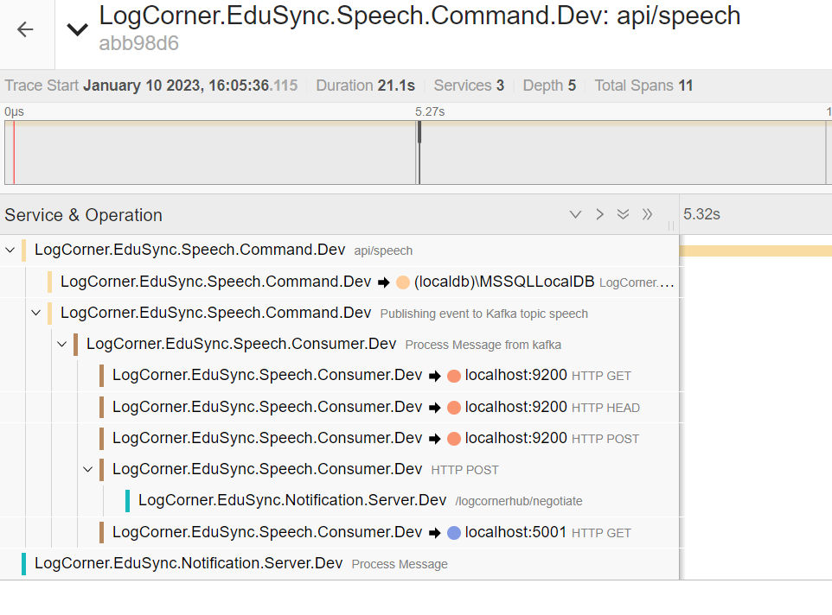Click the 5.27s tick label above the minimap
The image size is (832, 615).
(430, 111)
